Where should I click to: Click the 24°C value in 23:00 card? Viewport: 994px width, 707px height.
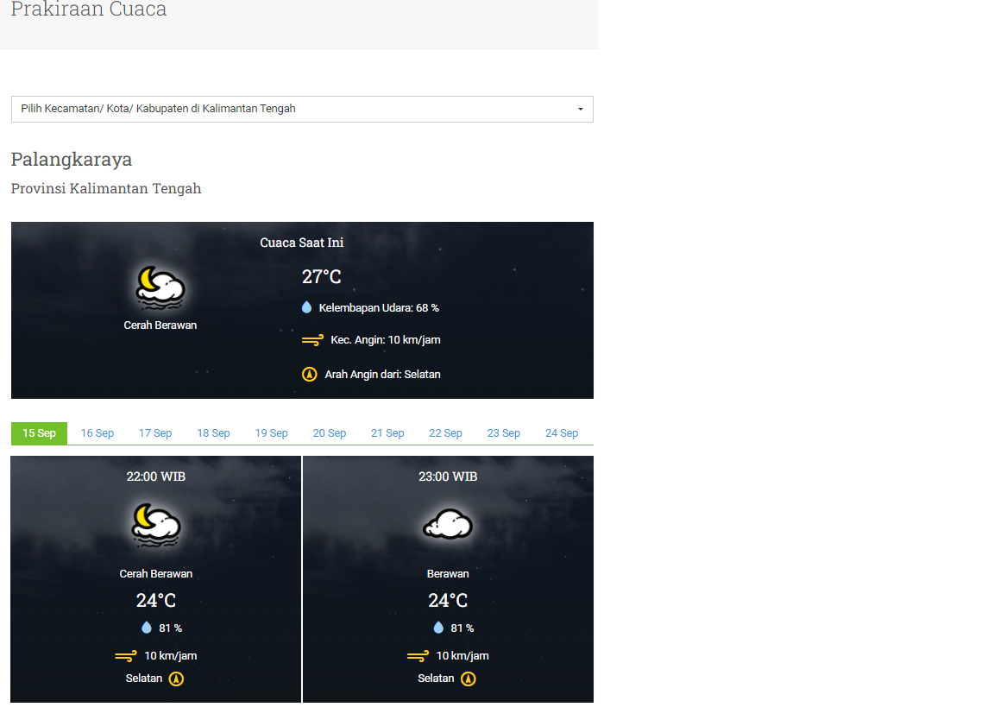[448, 601]
